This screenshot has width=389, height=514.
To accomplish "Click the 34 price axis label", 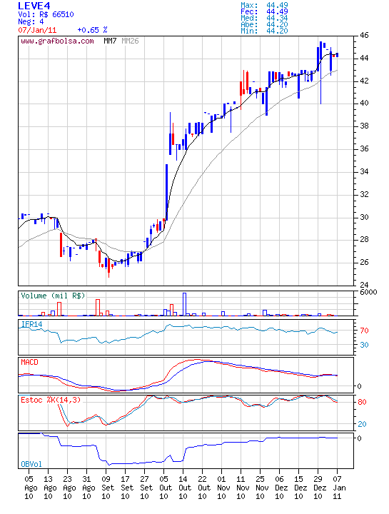I will pos(364,171).
